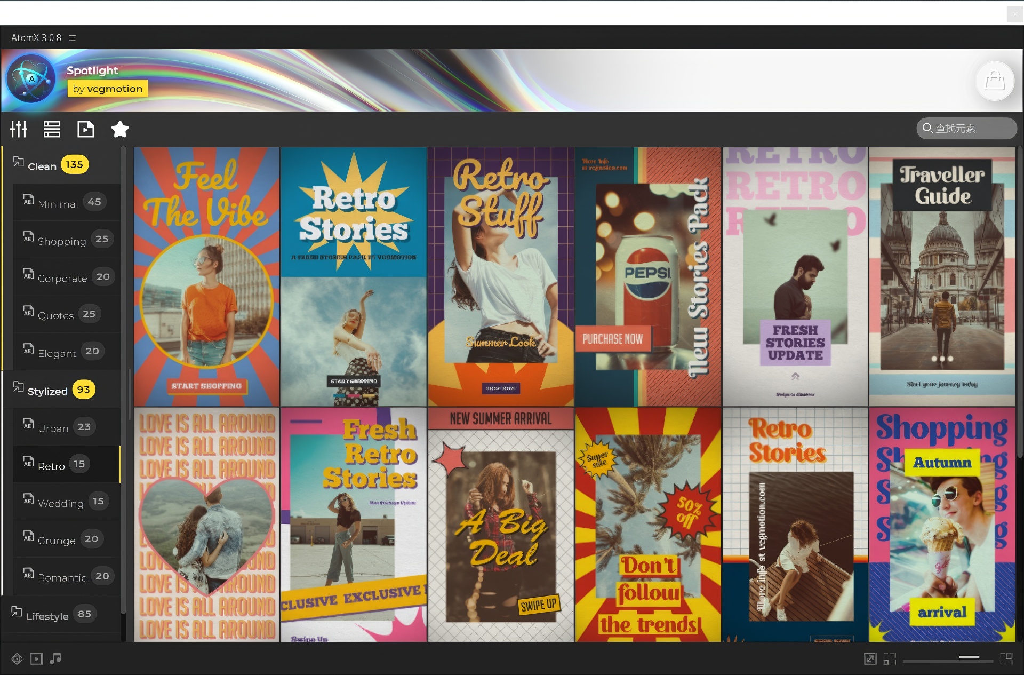Click the search magnifier icon
This screenshot has width=1024, height=675.
[927, 128]
